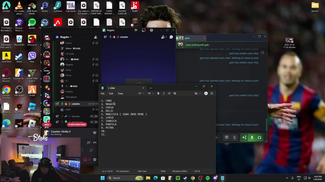Open Discord inbox flag icon

[136, 30]
